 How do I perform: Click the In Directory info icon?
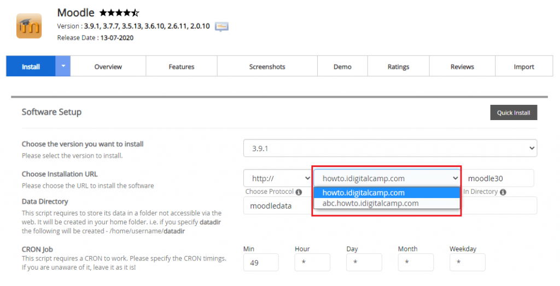pos(503,192)
